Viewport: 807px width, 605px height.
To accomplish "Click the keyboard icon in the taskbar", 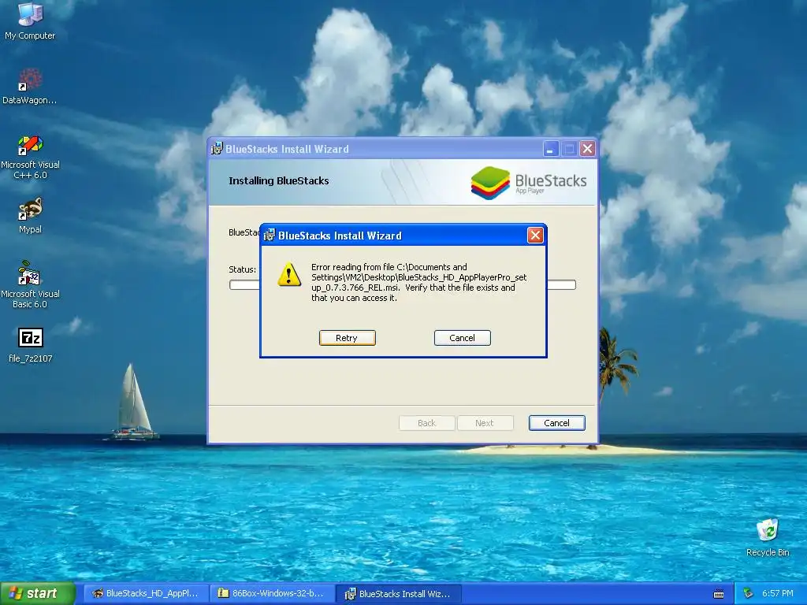I will [x=719, y=594].
